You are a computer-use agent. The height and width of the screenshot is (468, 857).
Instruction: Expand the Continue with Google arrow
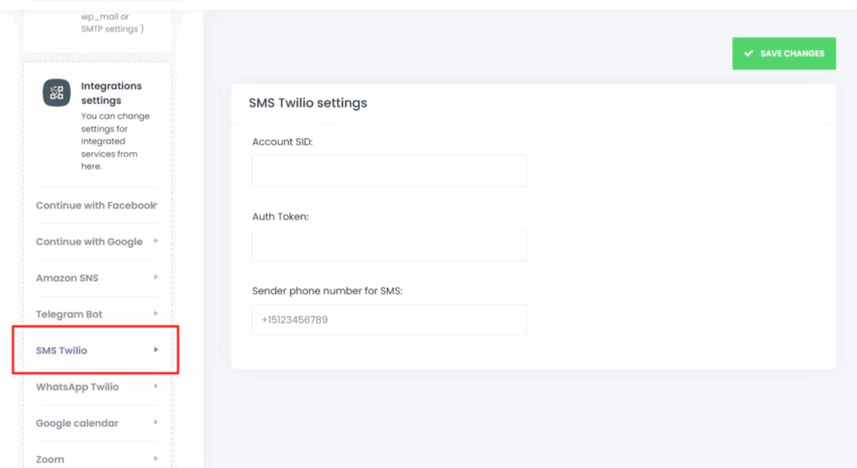pyautogui.click(x=156, y=241)
